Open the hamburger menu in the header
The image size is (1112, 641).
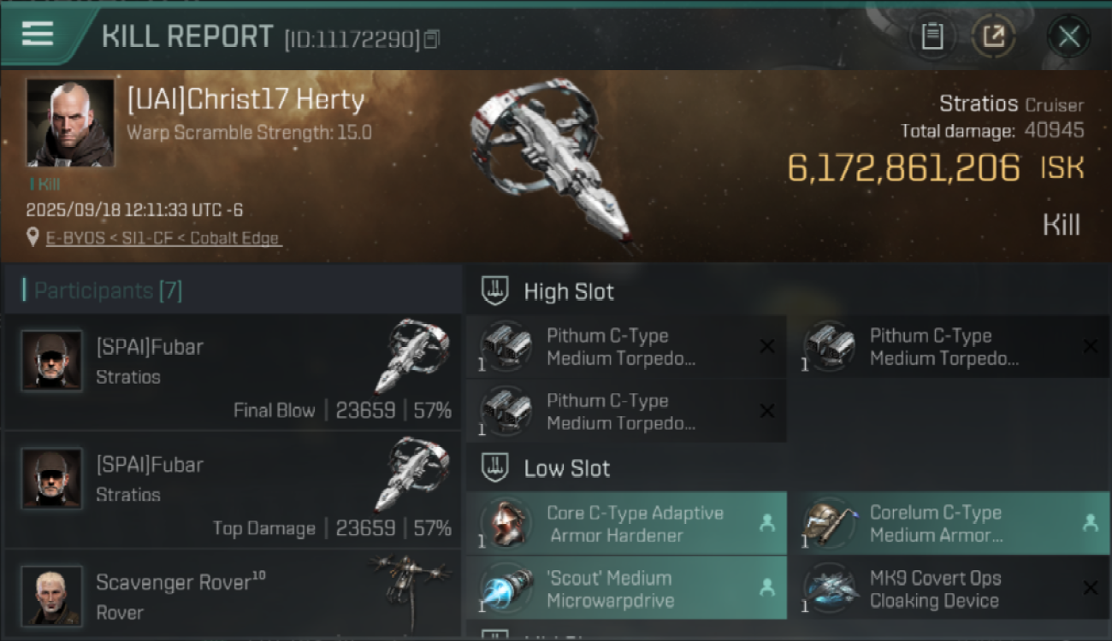click(x=38, y=34)
